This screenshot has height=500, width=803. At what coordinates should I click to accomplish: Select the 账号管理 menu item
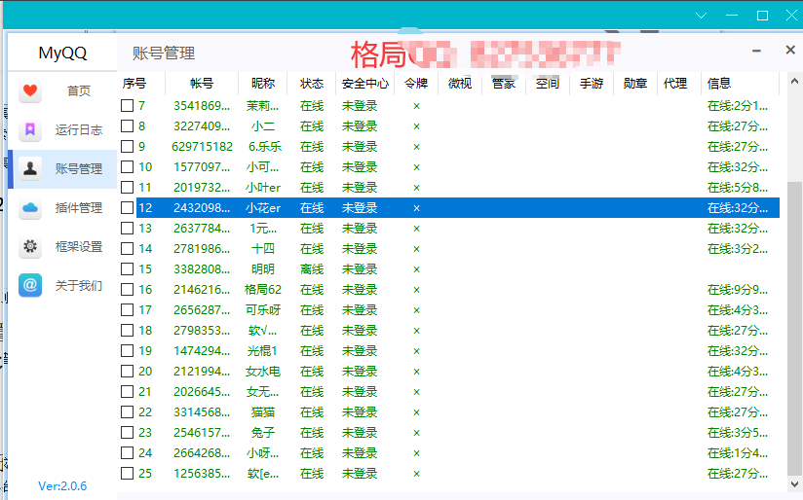click(78, 168)
